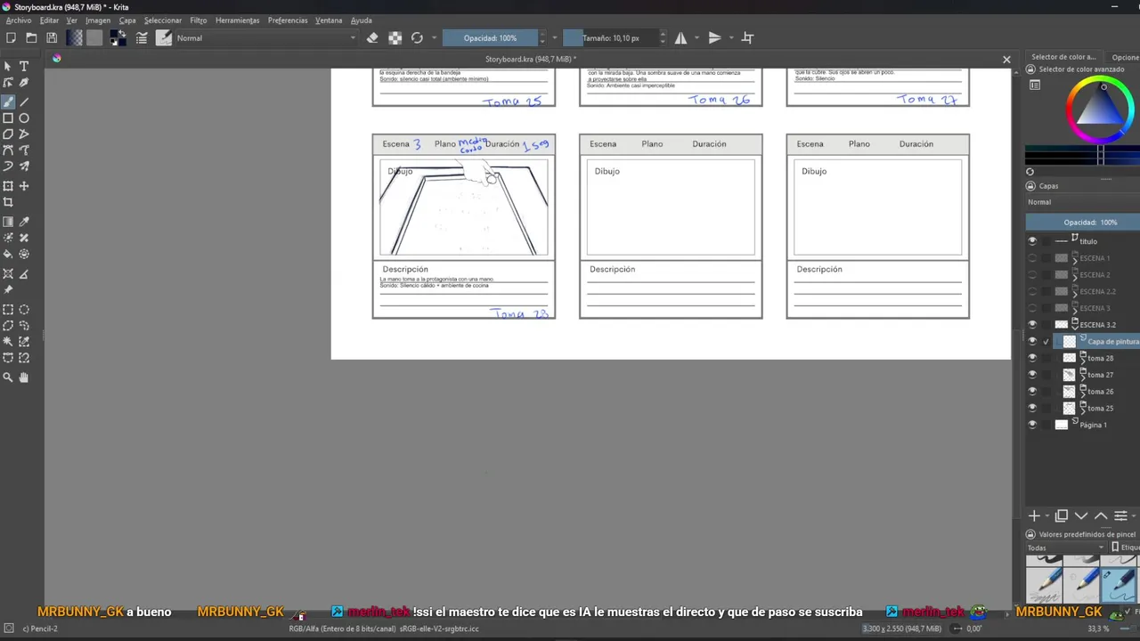The width and height of the screenshot is (1140, 641).
Task: Open the brush preset tag filter Todas
Action: (x=1065, y=548)
